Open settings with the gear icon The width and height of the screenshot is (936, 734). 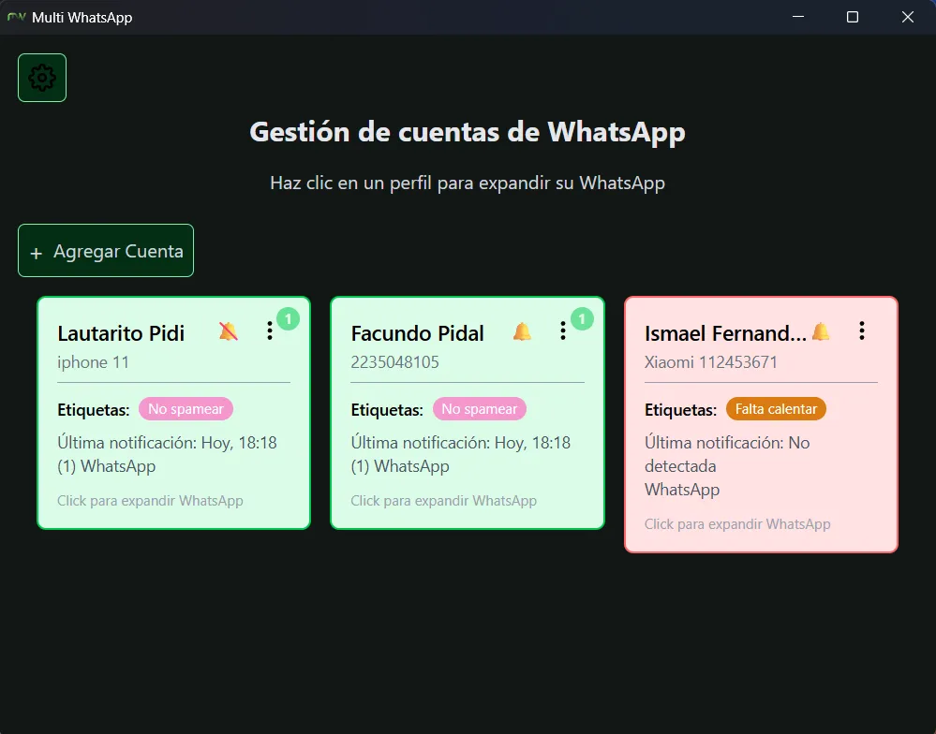click(41, 77)
